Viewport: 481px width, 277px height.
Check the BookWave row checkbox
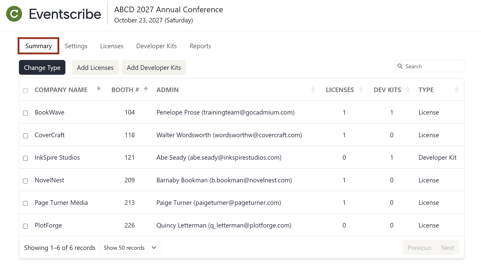click(x=25, y=113)
